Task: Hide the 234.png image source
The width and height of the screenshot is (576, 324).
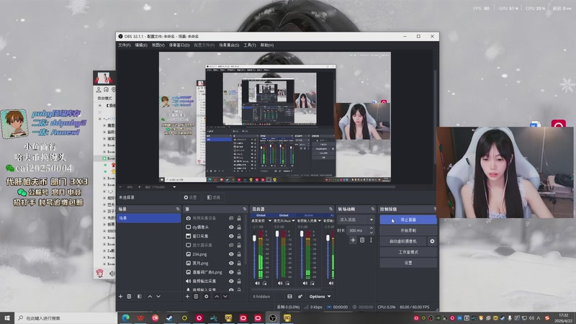Action: click(231, 254)
